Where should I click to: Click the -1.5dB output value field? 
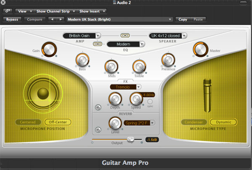coord(152,140)
